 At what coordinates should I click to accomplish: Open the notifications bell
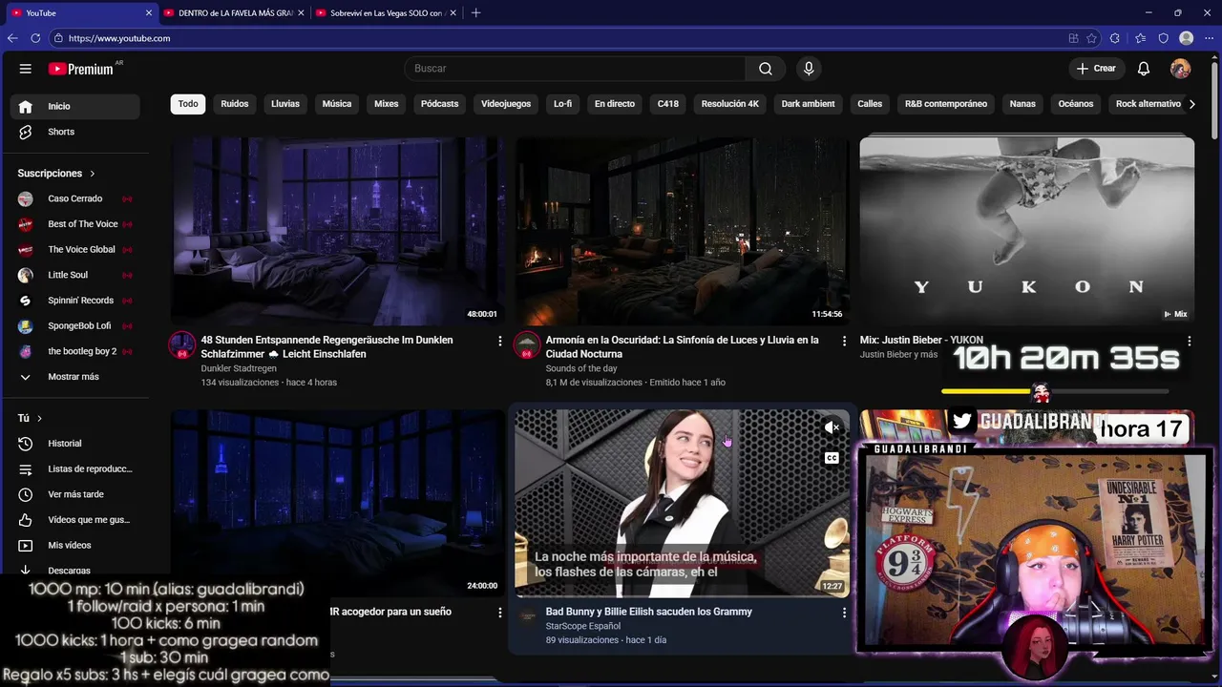[x=1144, y=69]
